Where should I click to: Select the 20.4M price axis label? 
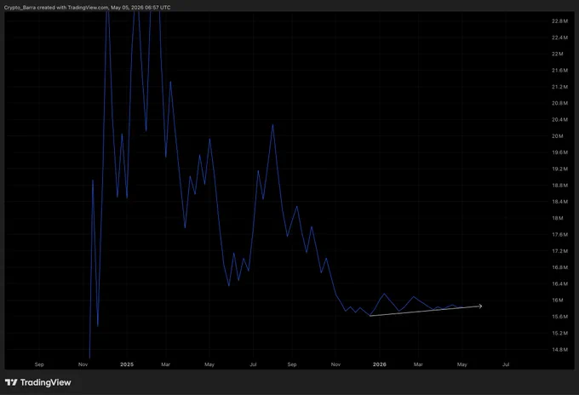pyautogui.click(x=559, y=120)
